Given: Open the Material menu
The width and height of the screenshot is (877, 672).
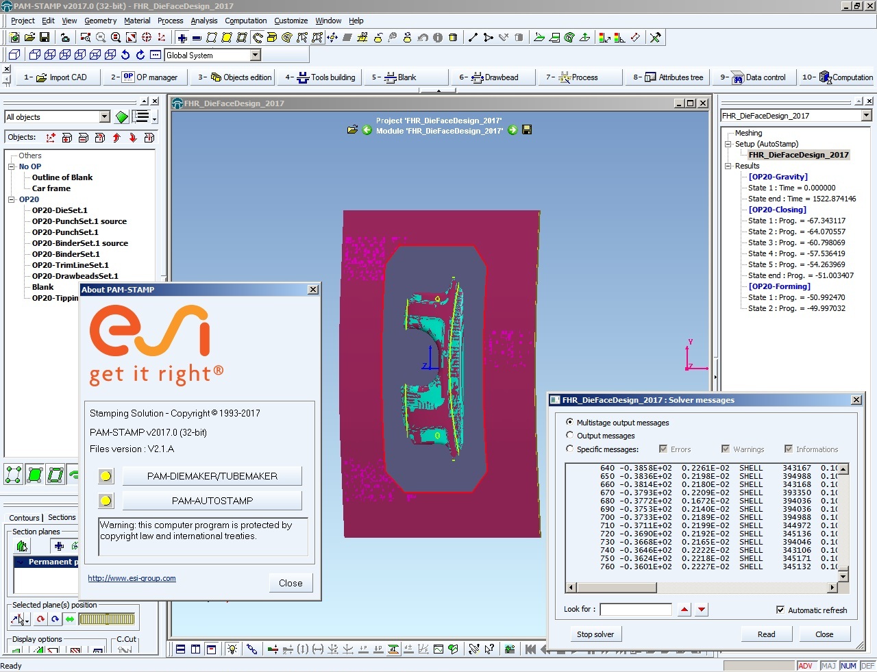Looking at the screenshot, I should click(137, 21).
